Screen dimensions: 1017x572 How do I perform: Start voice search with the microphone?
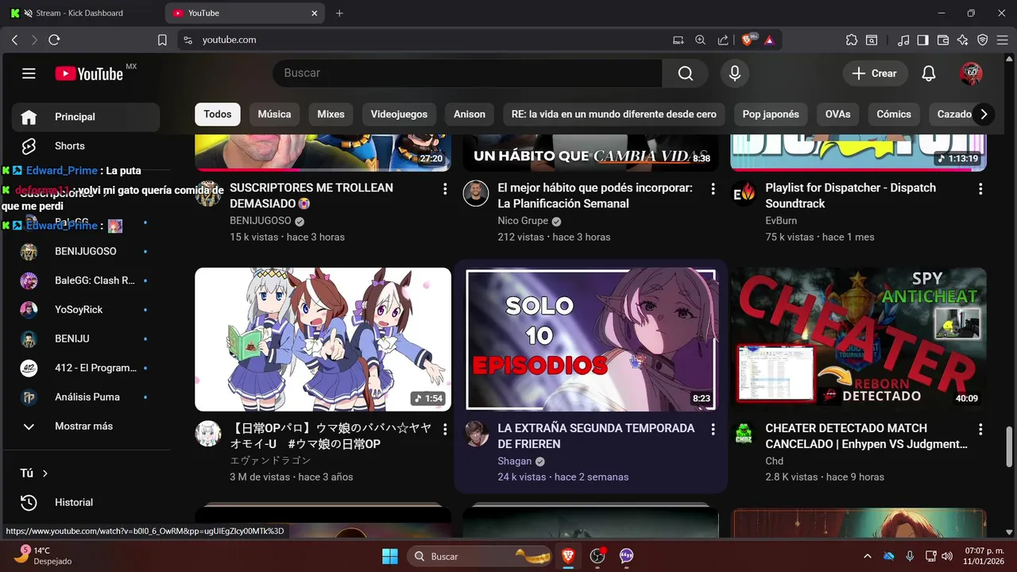735,73
